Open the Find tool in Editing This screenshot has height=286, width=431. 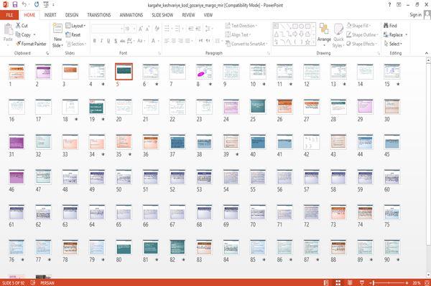point(390,26)
